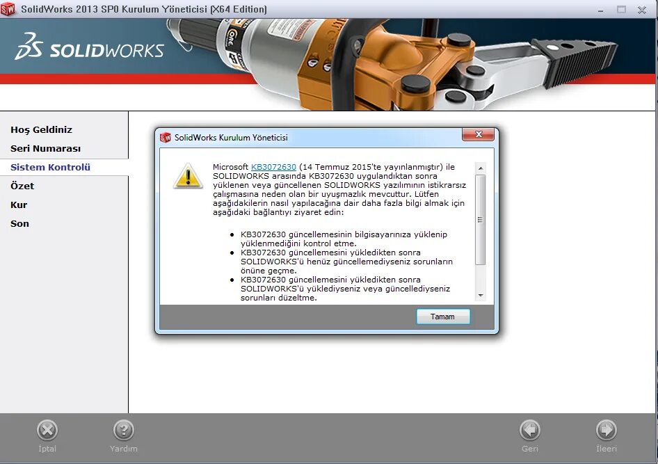Click the Tamam button in the dialog
The height and width of the screenshot is (464, 658).
[443, 317]
